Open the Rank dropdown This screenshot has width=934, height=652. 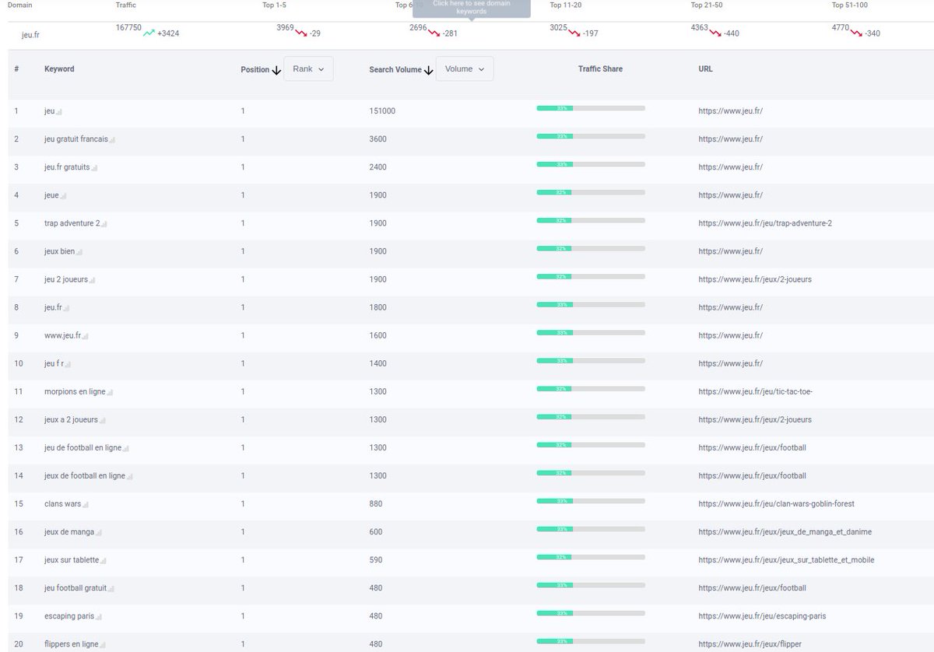click(x=309, y=68)
